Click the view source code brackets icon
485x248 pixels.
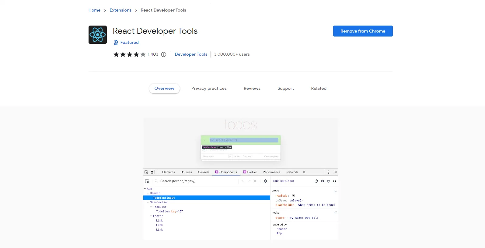click(334, 181)
